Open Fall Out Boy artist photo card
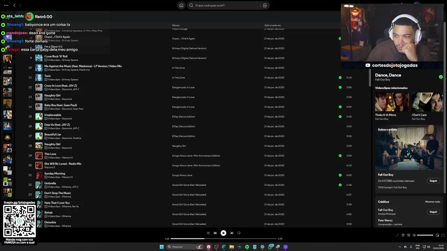The width and height of the screenshot is (447, 251). tap(409, 148)
